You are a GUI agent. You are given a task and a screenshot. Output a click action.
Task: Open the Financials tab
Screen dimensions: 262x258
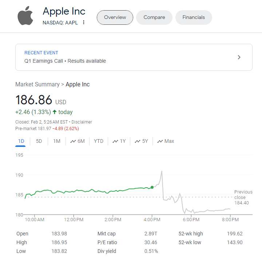click(x=194, y=17)
